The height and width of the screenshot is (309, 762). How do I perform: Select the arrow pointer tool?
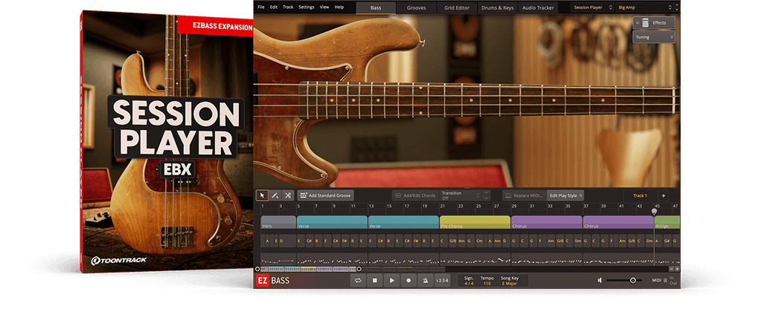pyautogui.click(x=263, y=195)
